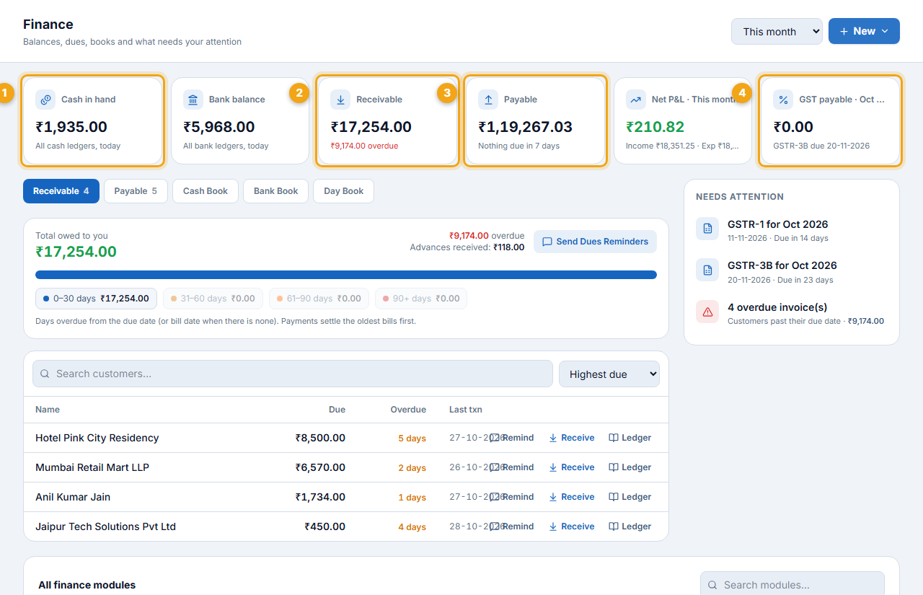
Task: Click the Receive icon for Anil Kumar Jain
Action: [x=553, y=497]
